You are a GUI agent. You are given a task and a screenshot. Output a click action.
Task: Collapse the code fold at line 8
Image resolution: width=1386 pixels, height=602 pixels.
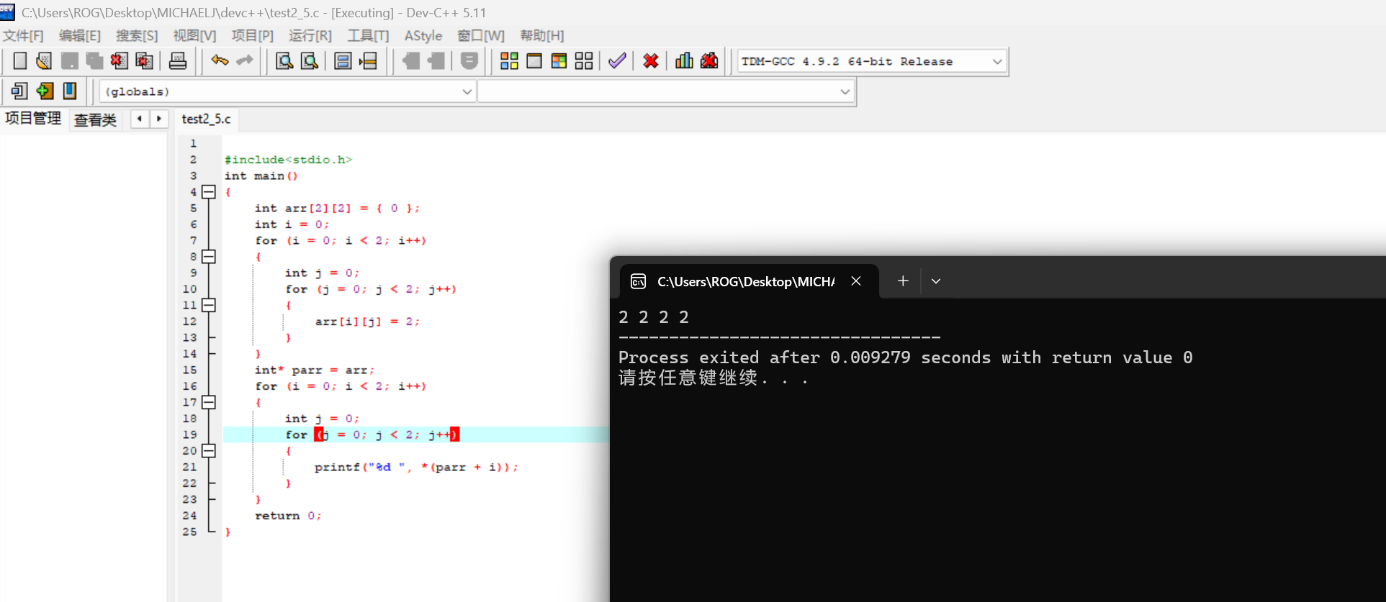[x=209, y=257]
